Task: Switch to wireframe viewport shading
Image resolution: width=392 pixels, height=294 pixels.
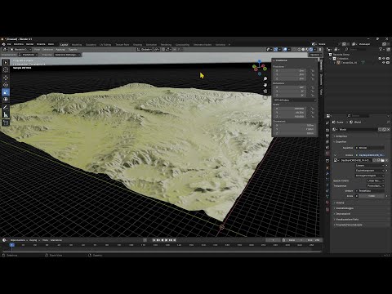Action: (x=299, y=50)
